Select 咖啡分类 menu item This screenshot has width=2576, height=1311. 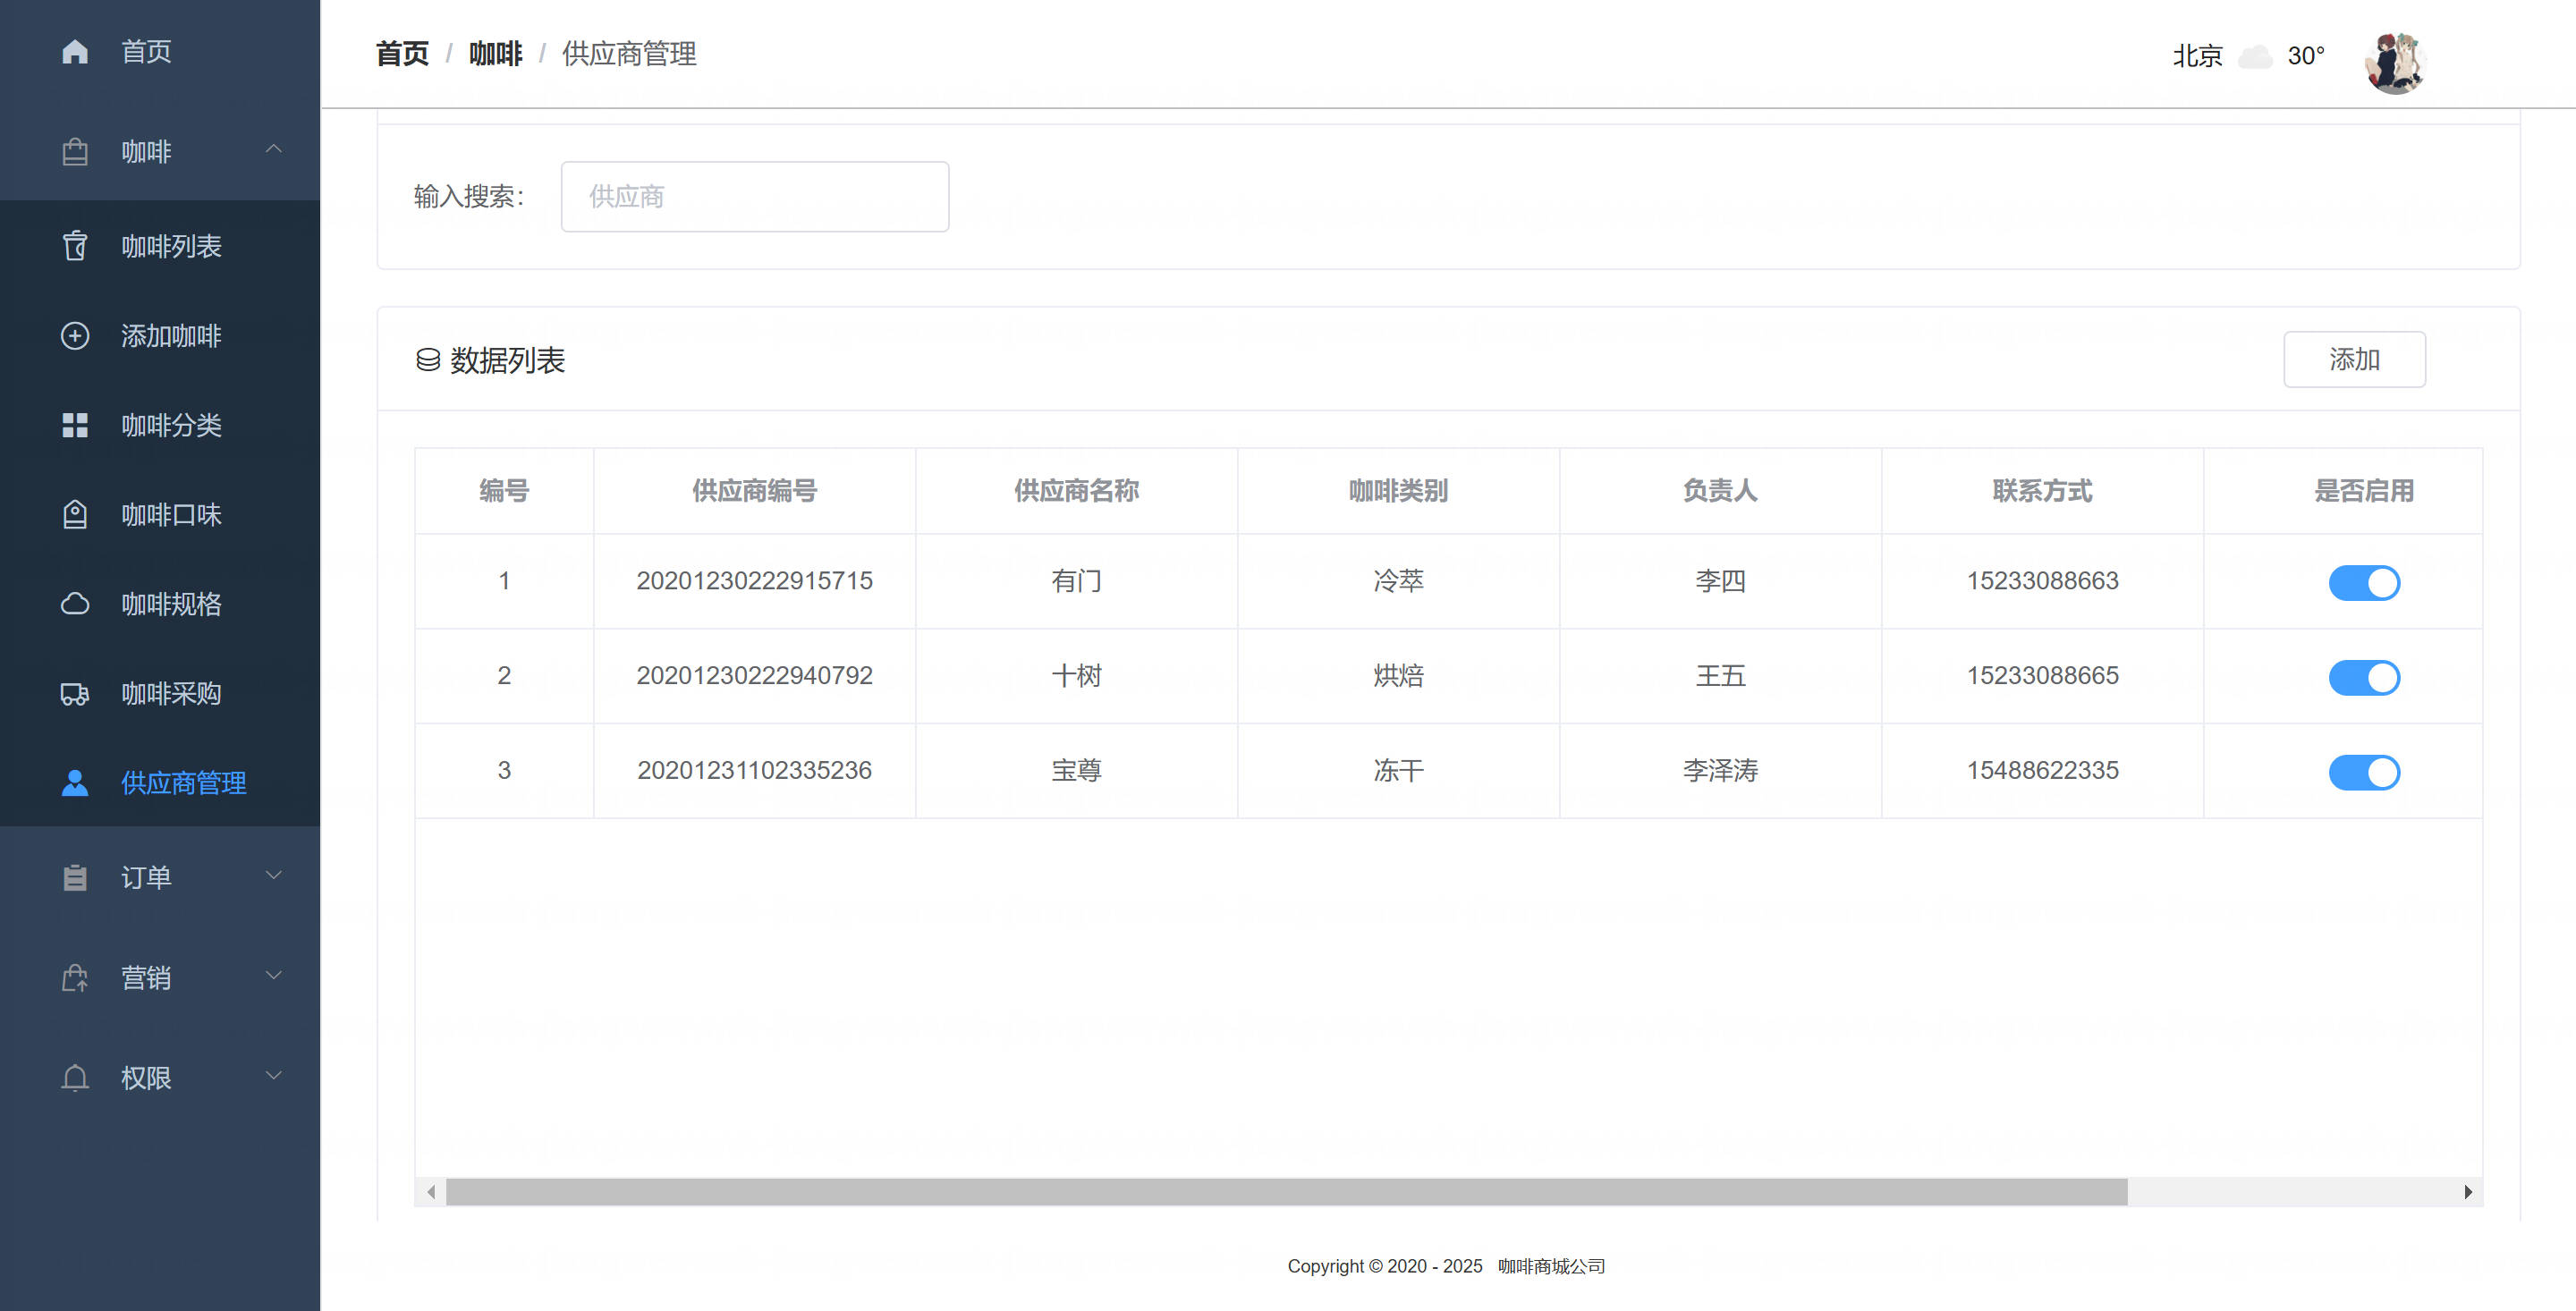pyautogui.click(x=160, y=425)
